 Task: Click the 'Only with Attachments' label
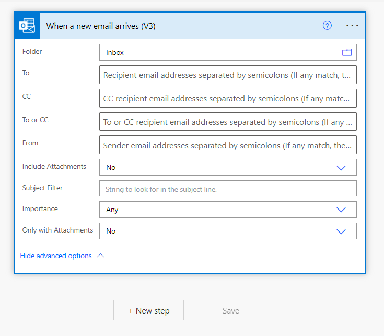coord(57,230)
